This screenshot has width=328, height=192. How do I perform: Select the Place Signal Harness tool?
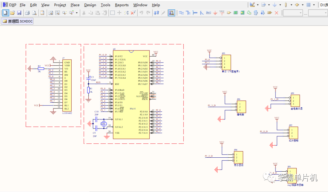tap(195, 13)
